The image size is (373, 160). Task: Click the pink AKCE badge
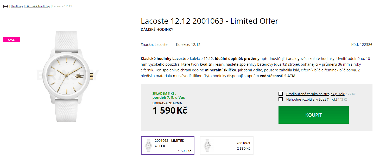point(11,40)
